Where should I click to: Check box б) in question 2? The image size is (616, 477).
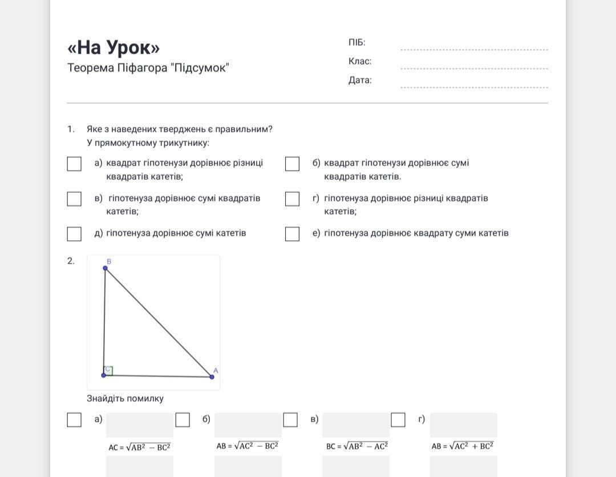pyautogui.click(x=183, y=420)
